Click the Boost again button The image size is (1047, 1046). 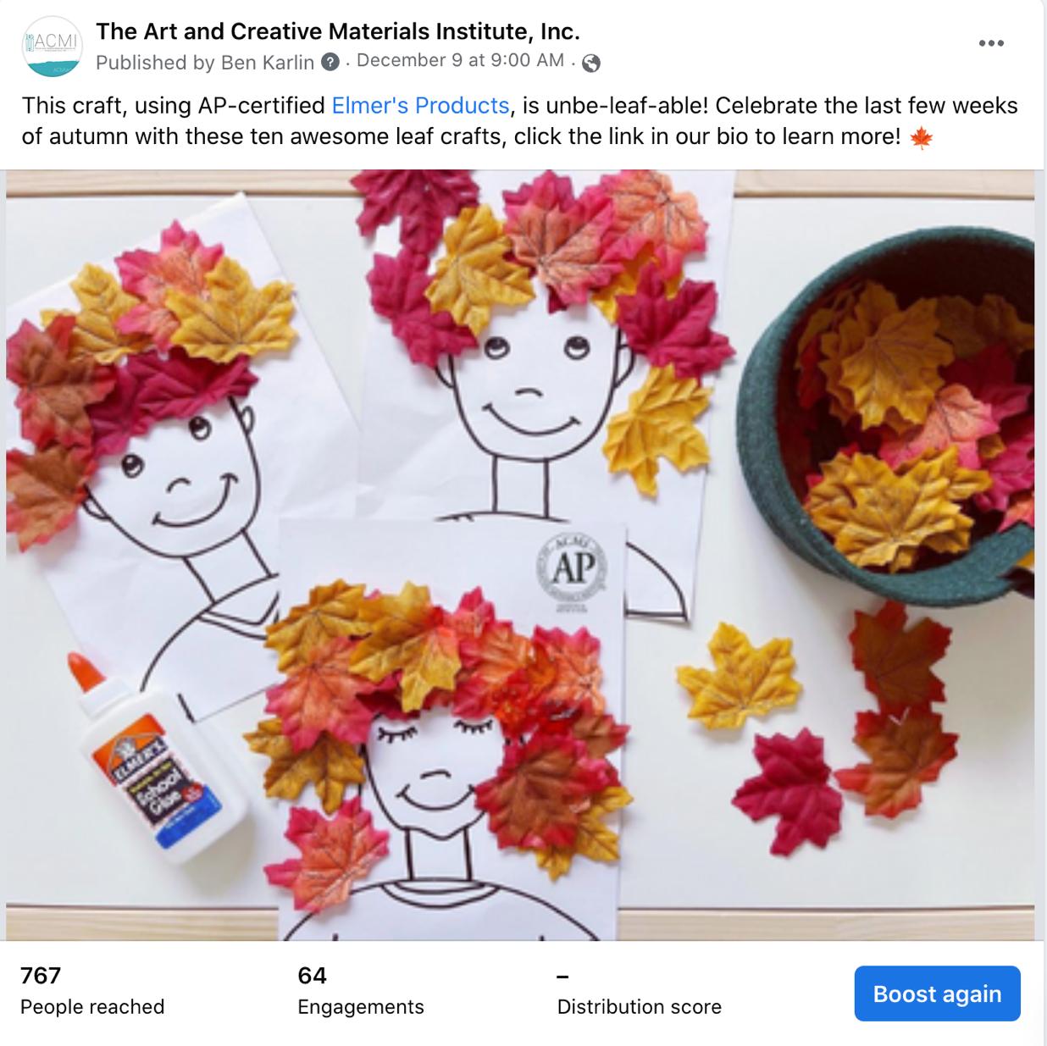click(937, 993)
